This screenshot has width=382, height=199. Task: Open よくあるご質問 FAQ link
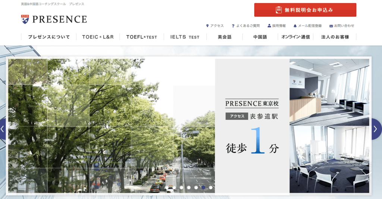tap(245, 26)
